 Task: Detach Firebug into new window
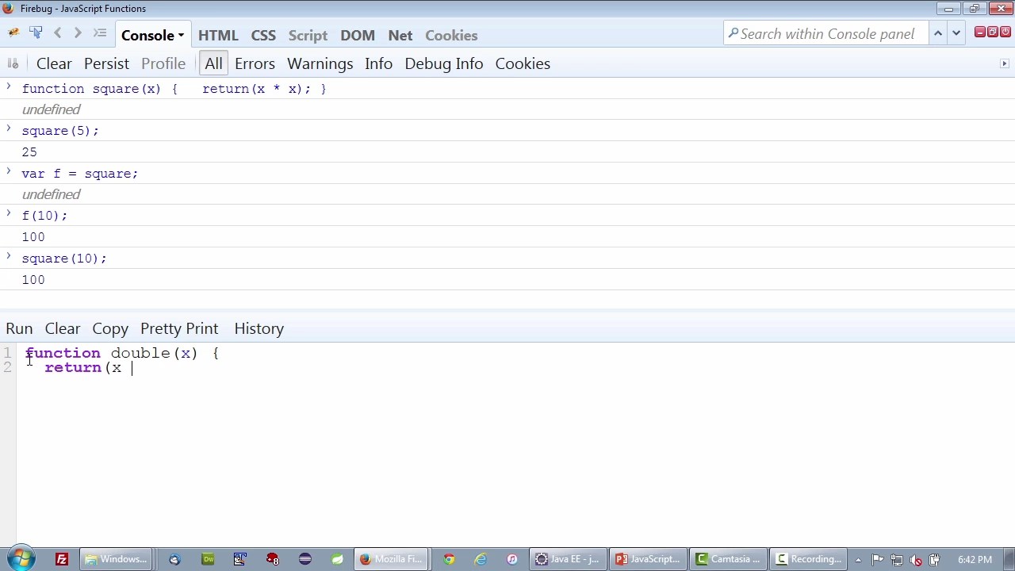click(x=993, y=32)
